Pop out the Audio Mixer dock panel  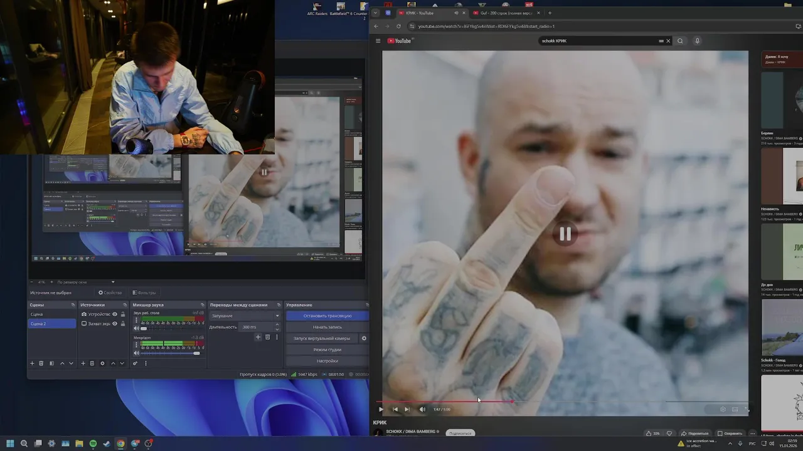203,305
